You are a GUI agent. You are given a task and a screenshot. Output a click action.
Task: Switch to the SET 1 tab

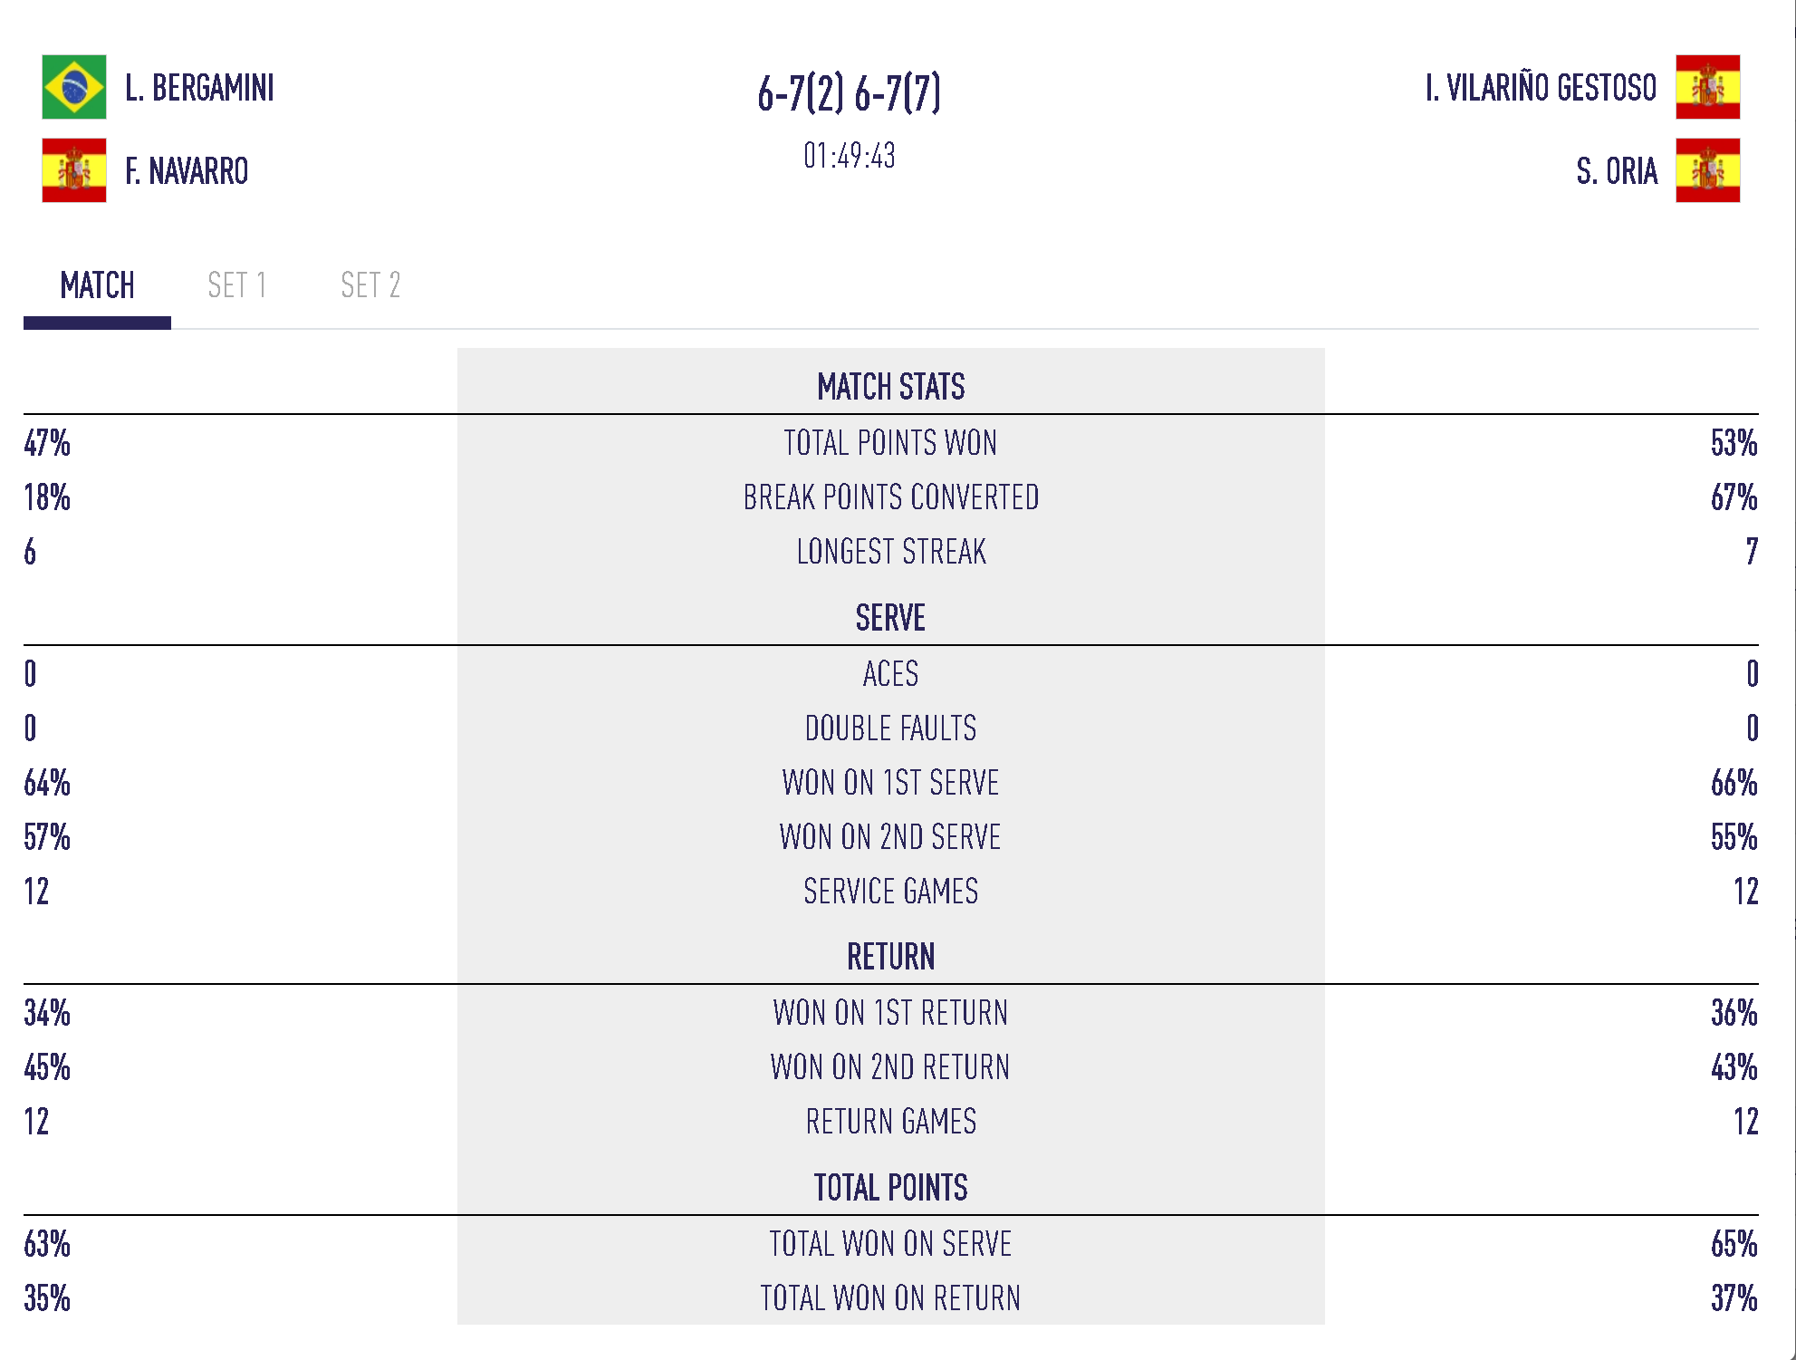236,285
